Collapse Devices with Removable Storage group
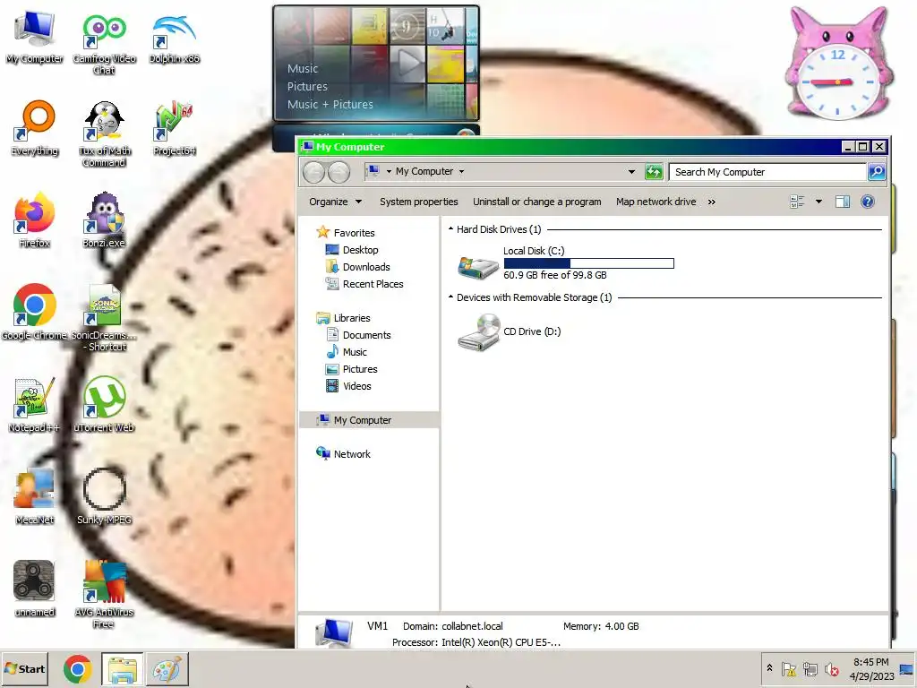917x688 pixels. click(450, 297)
